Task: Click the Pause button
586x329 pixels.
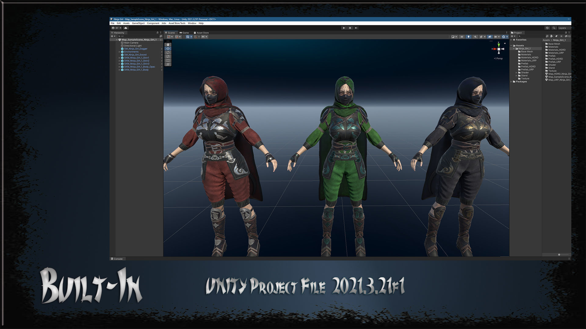Action: pos(350,28)
